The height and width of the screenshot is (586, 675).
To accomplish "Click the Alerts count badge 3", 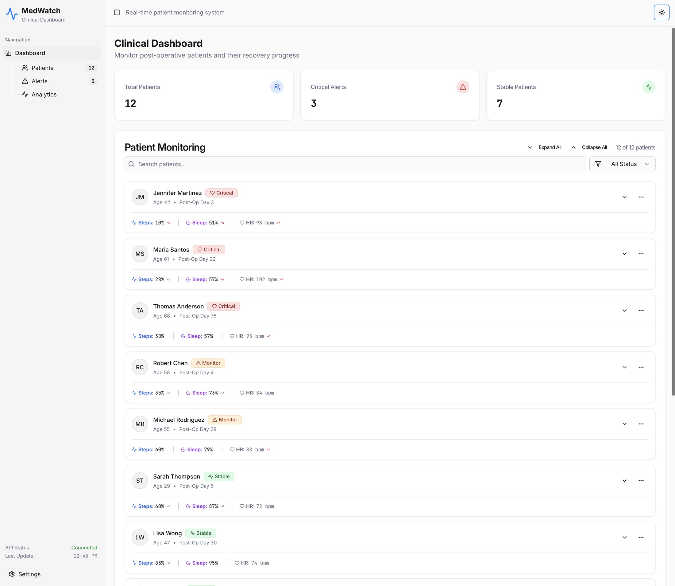I will (x=93, y=81).
